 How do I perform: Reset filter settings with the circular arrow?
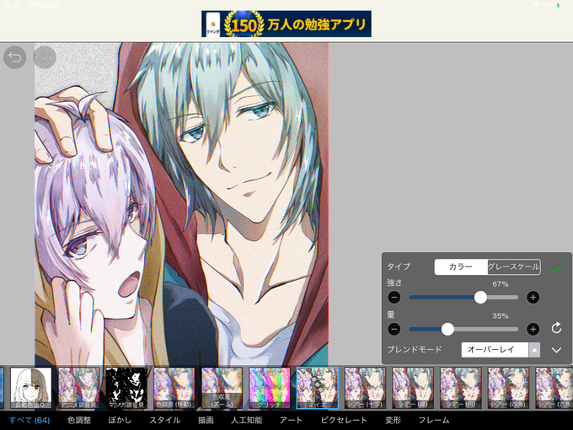tap(556, 328)
